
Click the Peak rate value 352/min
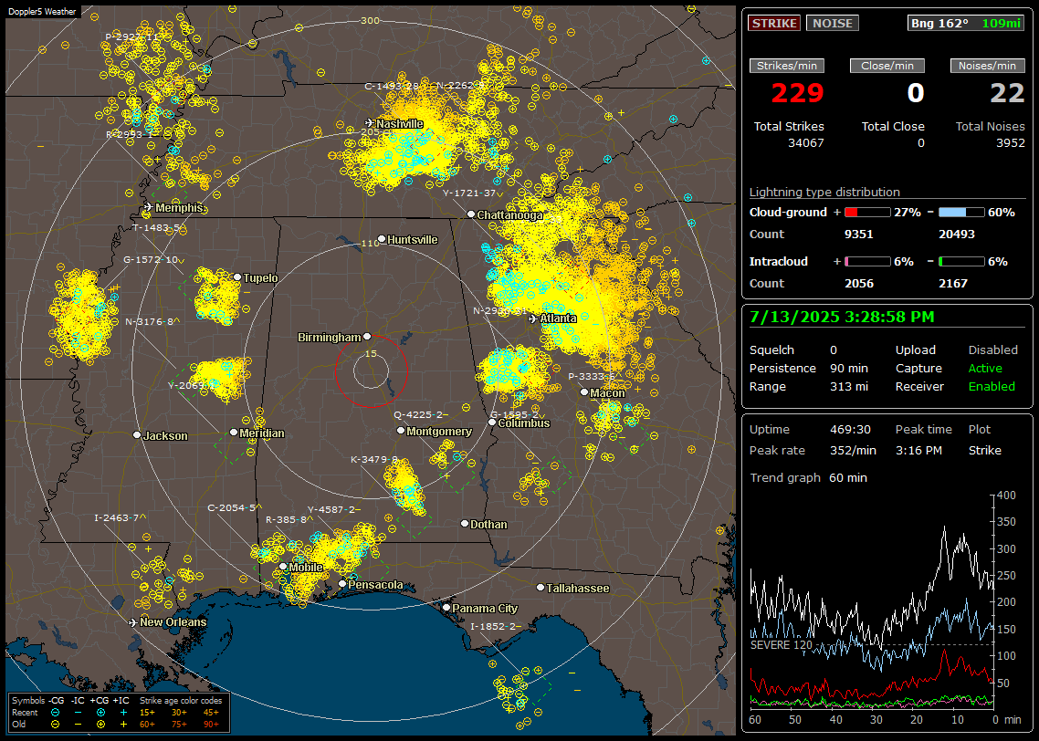click(853, 450)
